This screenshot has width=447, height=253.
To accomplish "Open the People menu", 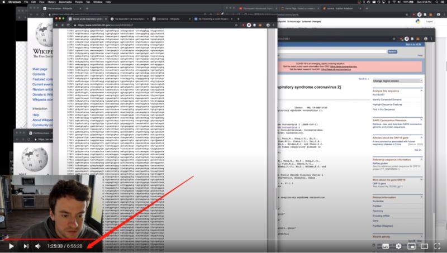I will tap(79, 2).
